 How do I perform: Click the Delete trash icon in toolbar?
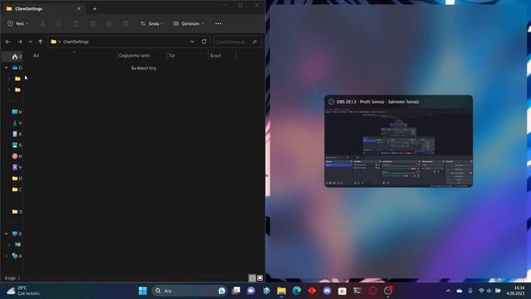125,24
